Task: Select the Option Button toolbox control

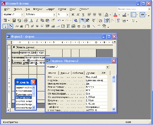Action: [x=37, y=26]
